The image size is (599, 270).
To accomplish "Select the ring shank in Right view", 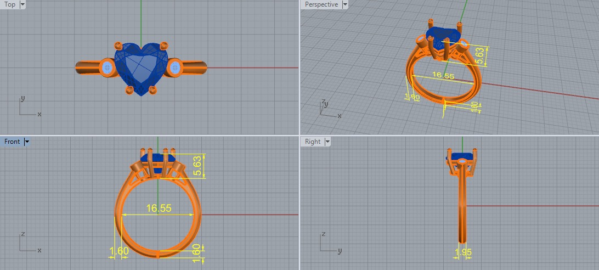I will [462, 206].
